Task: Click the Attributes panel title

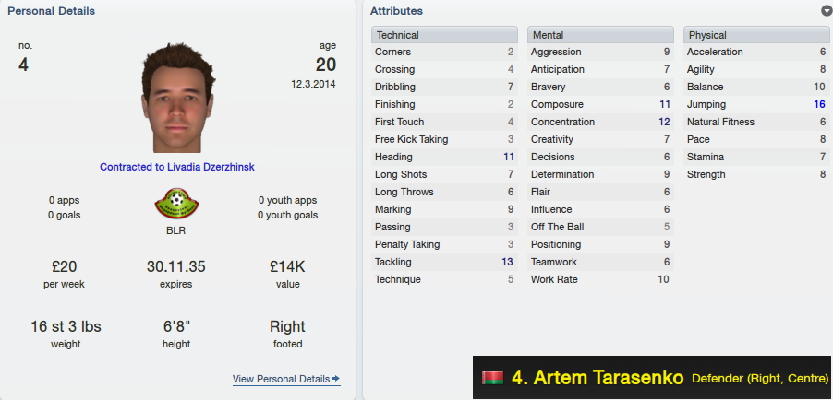Action: coord(396,11)
